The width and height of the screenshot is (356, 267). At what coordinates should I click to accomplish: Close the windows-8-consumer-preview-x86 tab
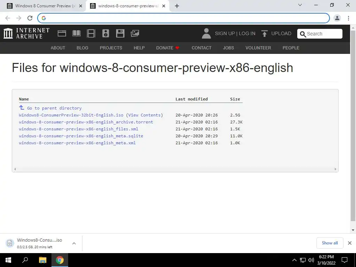click(164, 6)
